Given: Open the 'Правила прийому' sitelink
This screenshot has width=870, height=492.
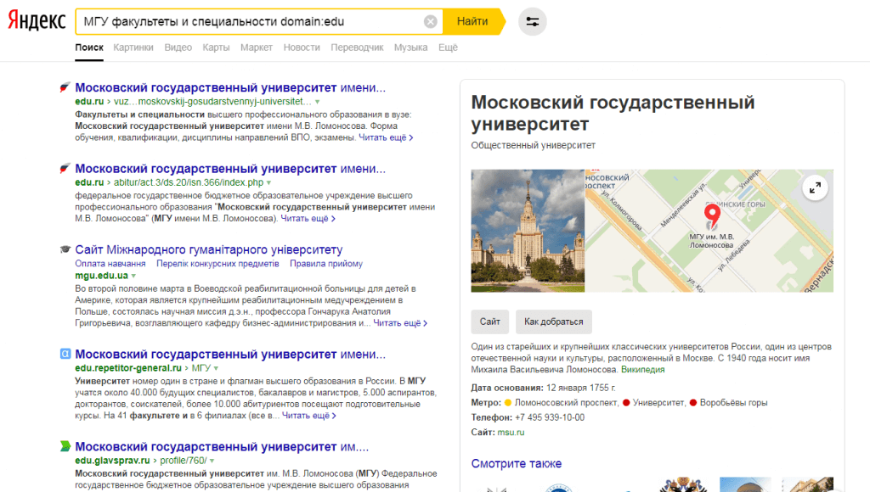Looking at the screenshot, I should pos(326,264).
